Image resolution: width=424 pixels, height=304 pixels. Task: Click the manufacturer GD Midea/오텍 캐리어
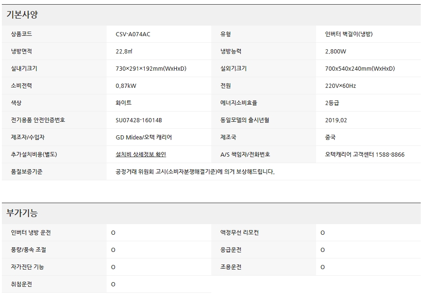click(144, 138)
